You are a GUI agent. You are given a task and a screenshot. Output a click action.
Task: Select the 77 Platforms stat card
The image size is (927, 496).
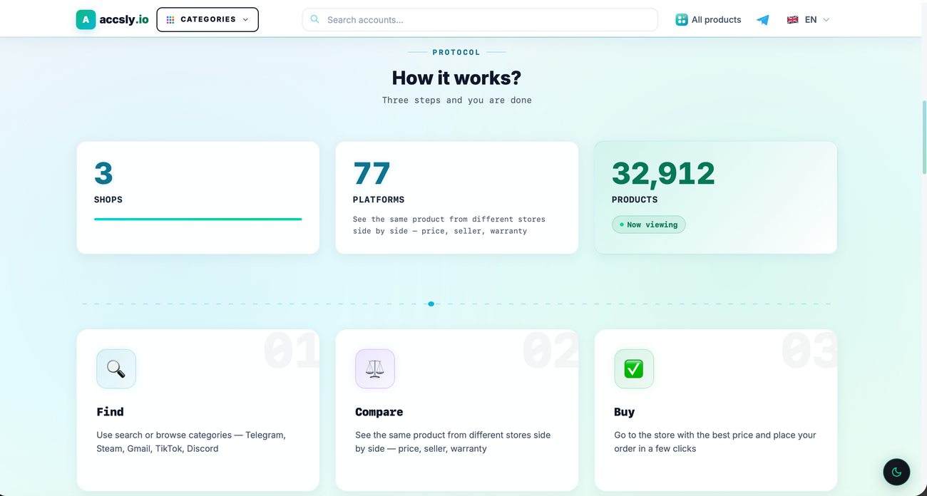pos(457,197)
